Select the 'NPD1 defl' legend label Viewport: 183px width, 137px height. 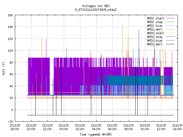click(155, 44)
